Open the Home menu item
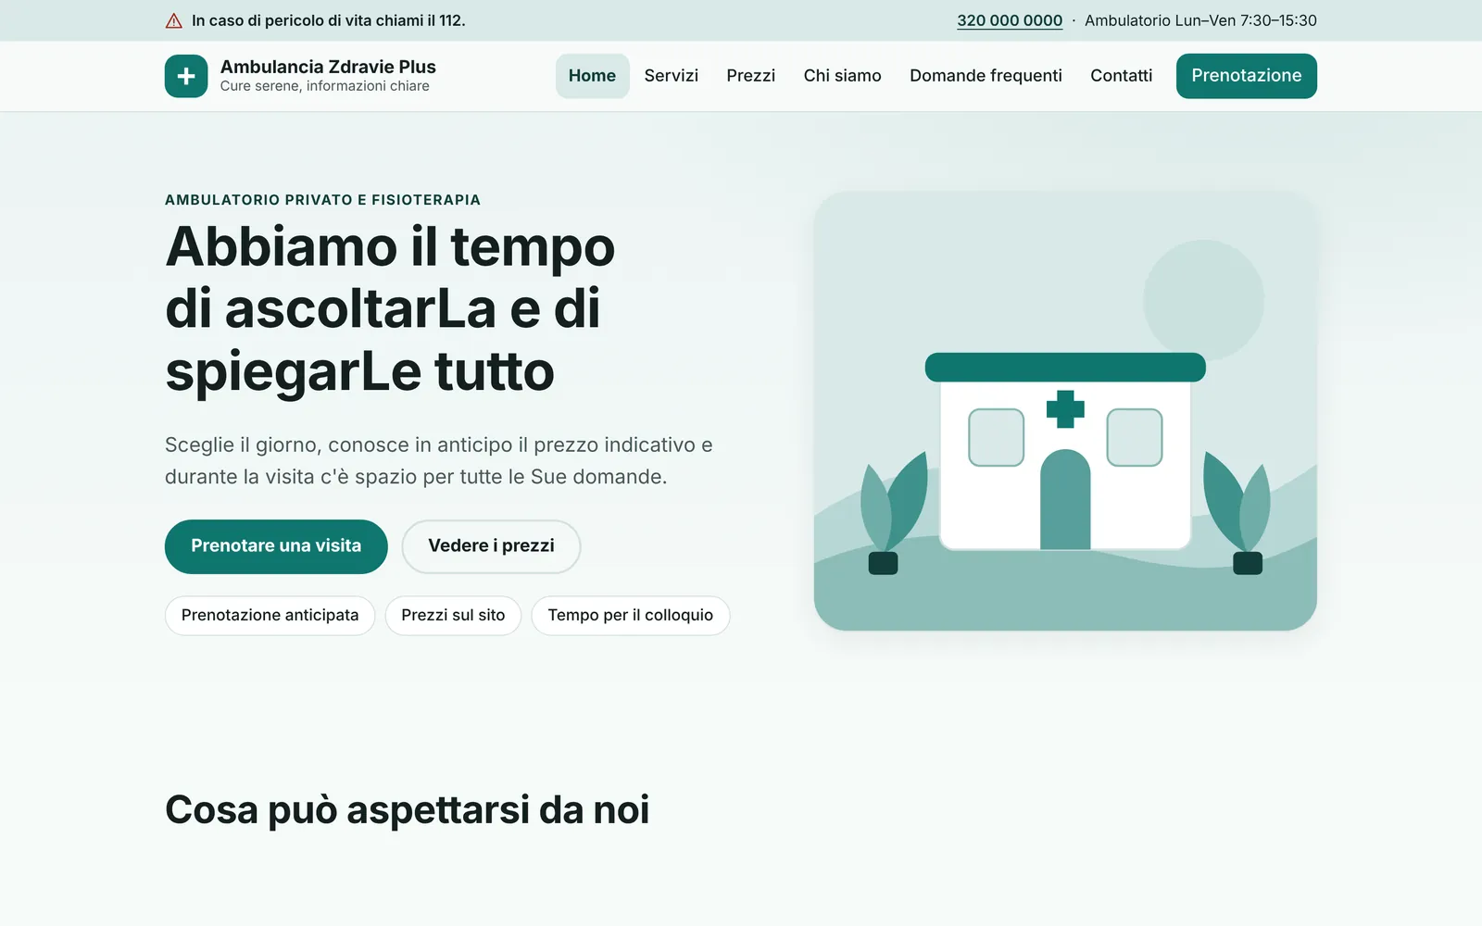The image size is (1482, 926). [592, 76]
